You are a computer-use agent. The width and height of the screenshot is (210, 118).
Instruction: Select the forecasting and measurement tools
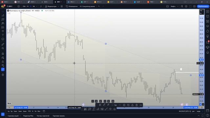pyautogui.click(x=3, y=27)
